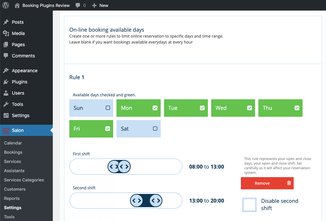Uncheck the Thu day checkbox
Screen dimensions: 326x221
[x=297, y=108]
